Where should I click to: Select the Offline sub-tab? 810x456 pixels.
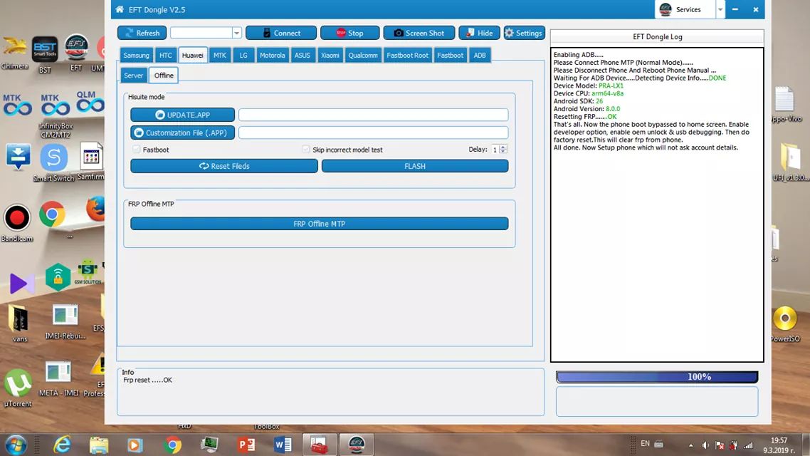[x=164, y=76]
